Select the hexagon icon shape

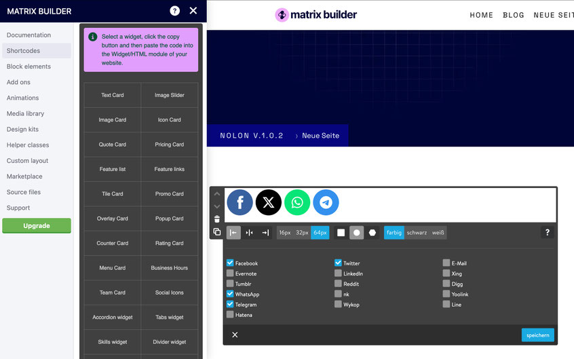[x=372, y=233]
